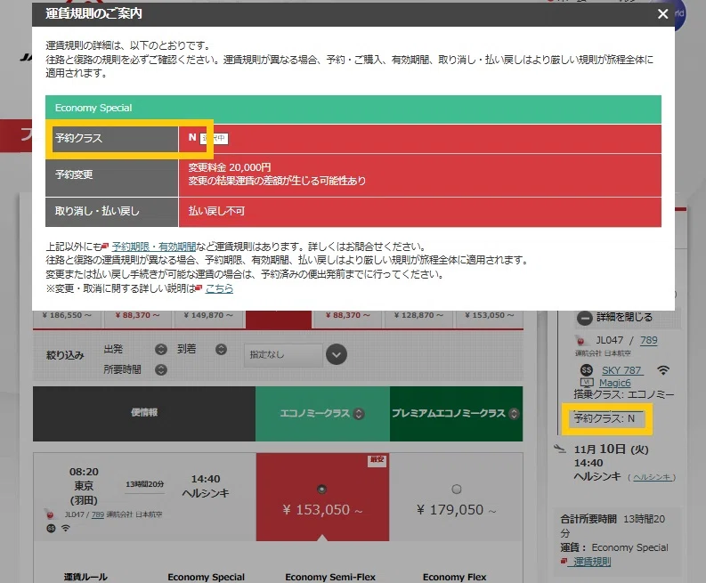This screenshot has height=583, width=706.
Task: Open the こちら link for change details
Action: 219,288
